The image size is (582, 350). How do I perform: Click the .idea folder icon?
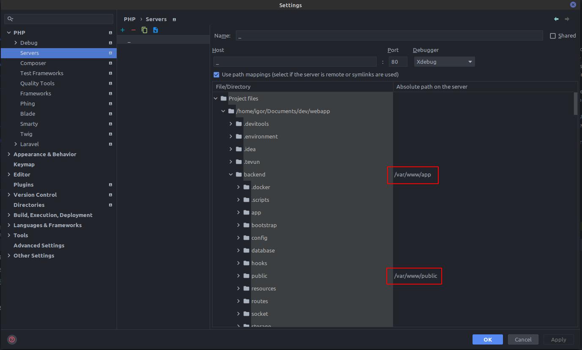[239, 149]
